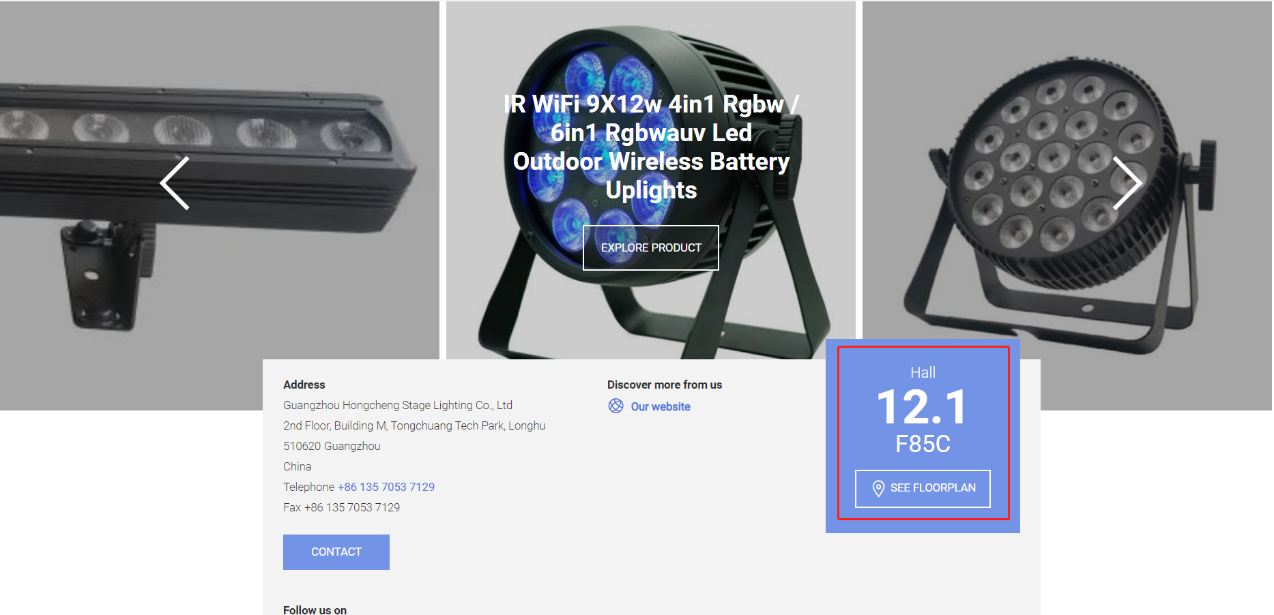The height and width of the screenshot is (615, 1274).
Task: Advance to the next carousel slide
Action: click(1127, 183)
